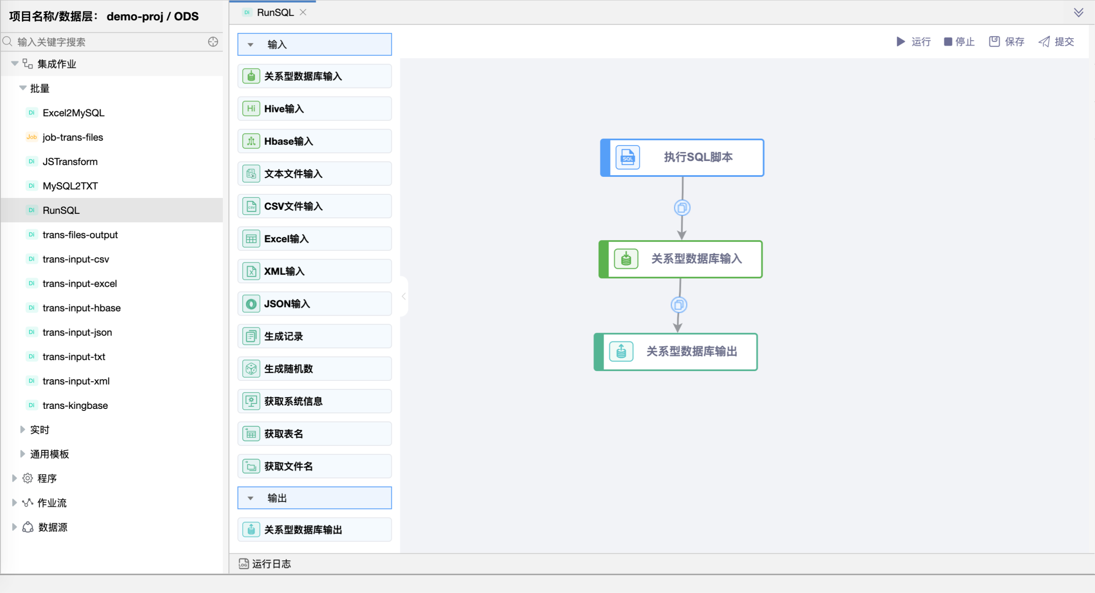The width and height of the screenshot is (1095, 593).
Task: Select the 获取文件名 component
Action: 314,466
